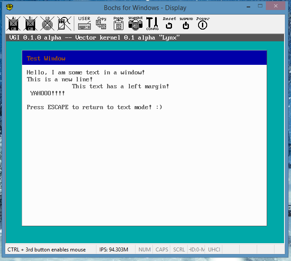The height and width of the screenshot is (261, 291).
Task: Open the CONFIG tools icon
Action: pyautogui.click(x=152, y=23)
